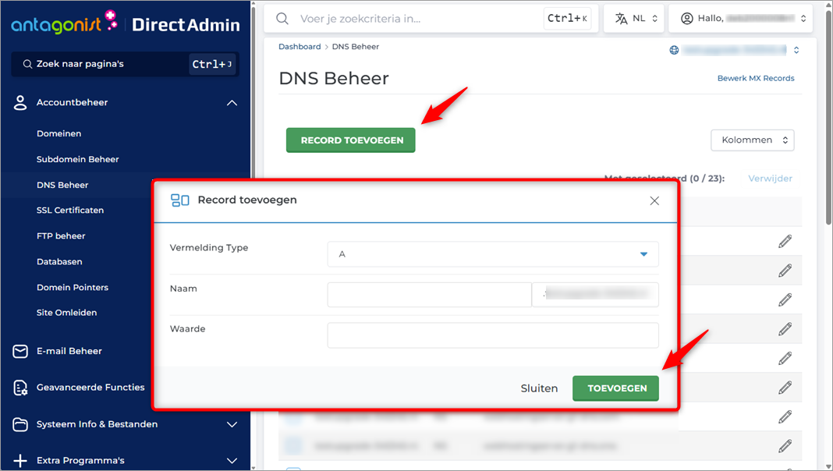Focus the Zoek naar pagina's sidebar search
The height and width of the screenshot is (471, 833).
[126, 64]
